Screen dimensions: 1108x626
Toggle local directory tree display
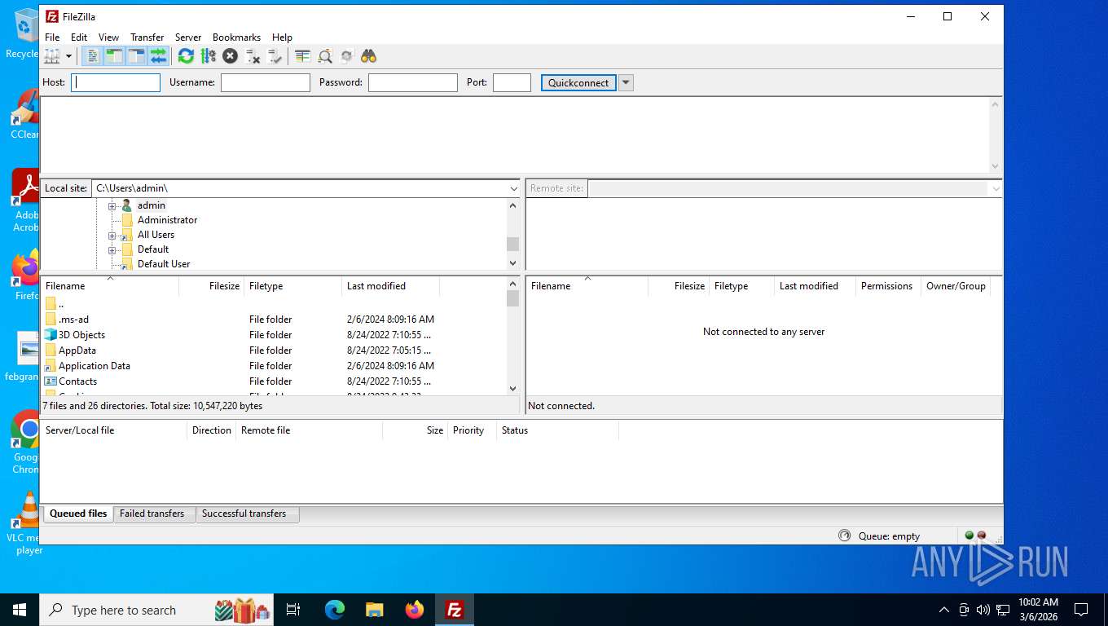[114, 56]
